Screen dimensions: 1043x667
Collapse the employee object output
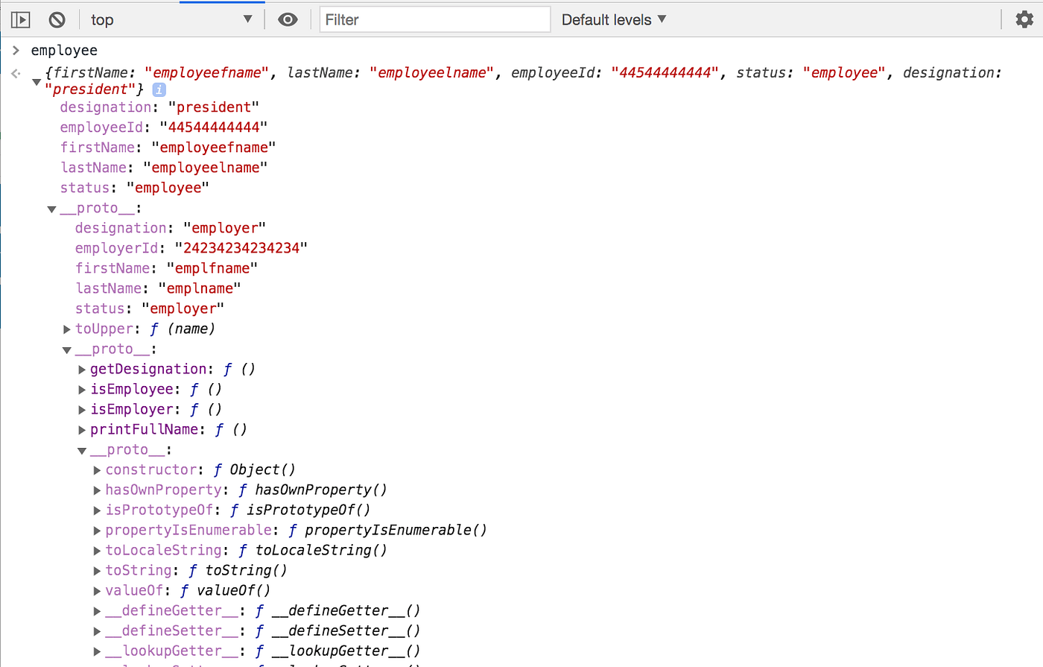(x=36, y=82)
